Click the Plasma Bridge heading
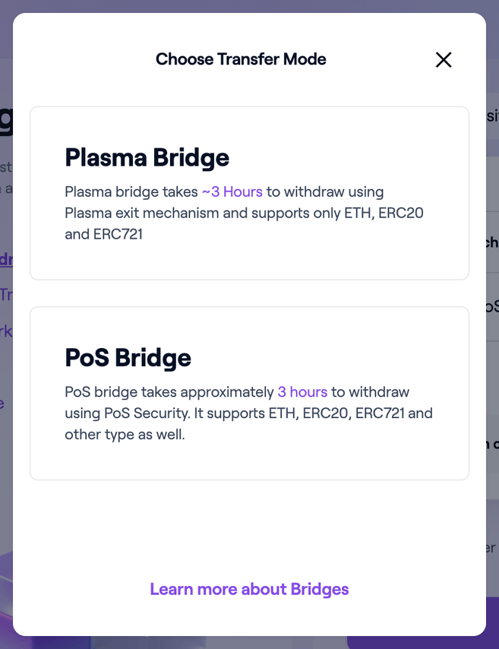The width and height of the screenshot is (499, 649). pos(147,157)
